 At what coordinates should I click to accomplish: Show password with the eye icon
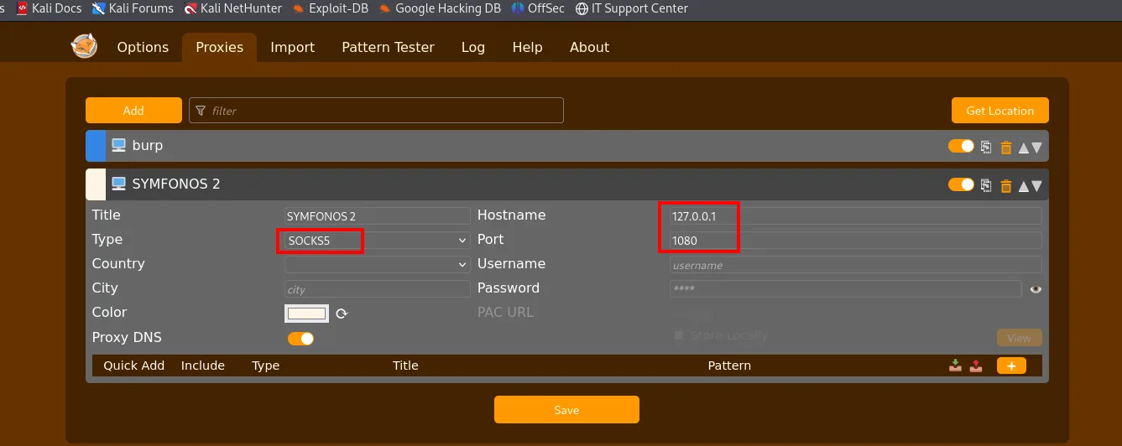coord(1036,289)
